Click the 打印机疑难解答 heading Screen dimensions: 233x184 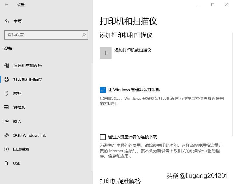click(x=120, y=181)
